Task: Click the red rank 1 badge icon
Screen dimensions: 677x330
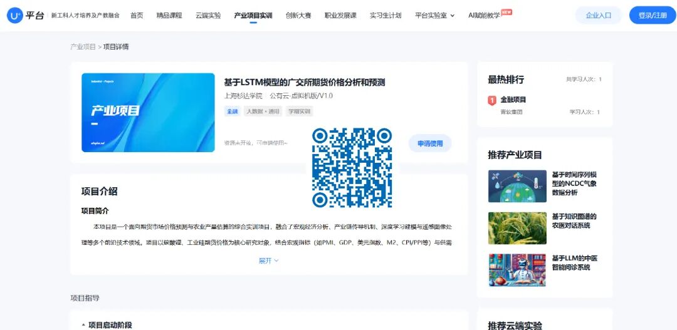Action: pos(492,101)
